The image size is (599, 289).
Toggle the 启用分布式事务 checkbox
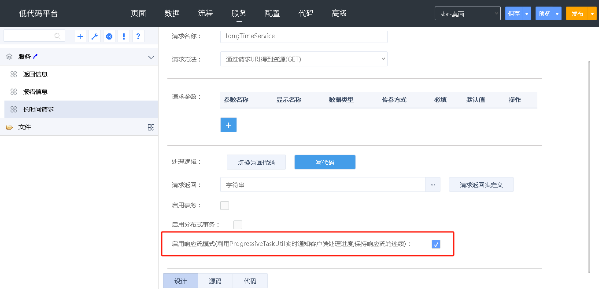[x=238, y=225]
